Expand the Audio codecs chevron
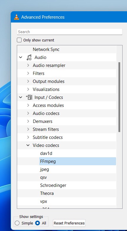 point(28,113)
